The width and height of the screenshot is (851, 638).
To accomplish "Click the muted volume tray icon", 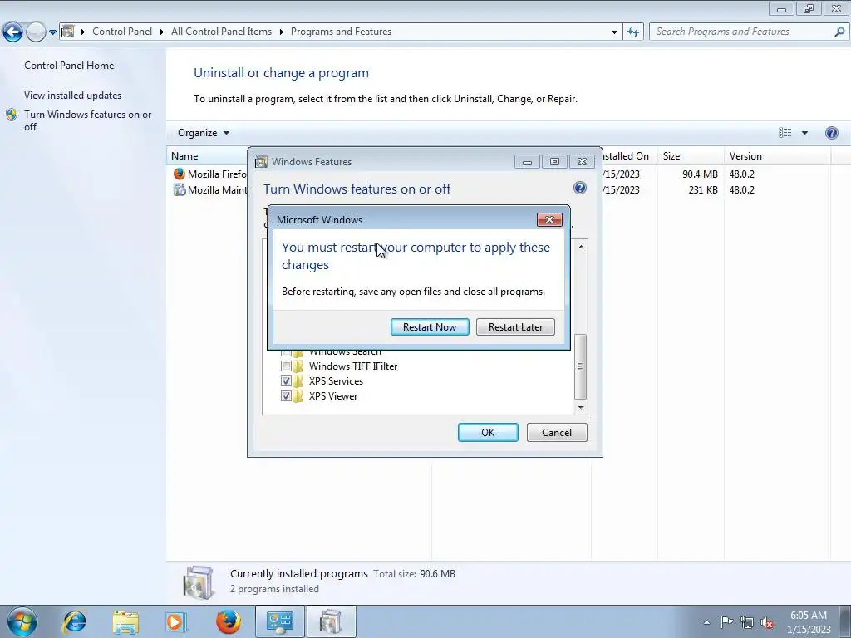I will (767, 622).
